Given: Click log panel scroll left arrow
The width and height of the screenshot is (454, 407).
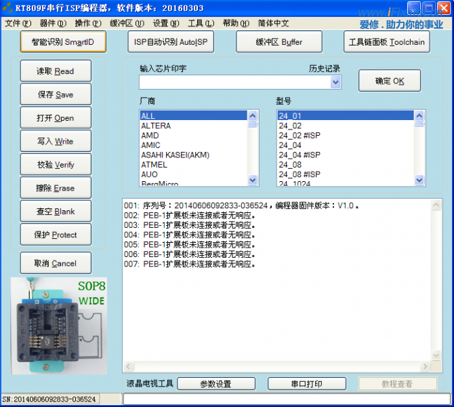Looking at the screenshot, I should [x=129, y=366].
